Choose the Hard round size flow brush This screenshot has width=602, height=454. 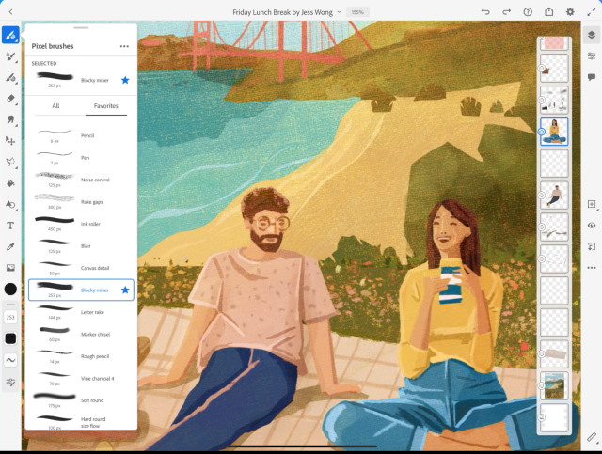click(81, 422)
